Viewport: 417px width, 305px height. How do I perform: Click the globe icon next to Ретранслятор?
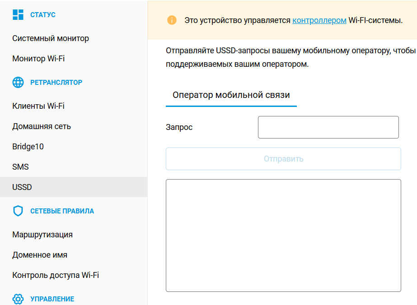tap(17, 82)
